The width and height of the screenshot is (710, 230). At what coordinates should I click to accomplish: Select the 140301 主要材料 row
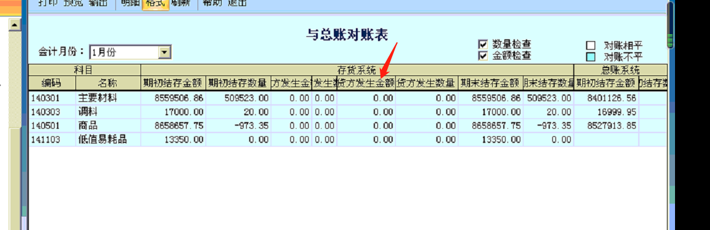point(348,98)
